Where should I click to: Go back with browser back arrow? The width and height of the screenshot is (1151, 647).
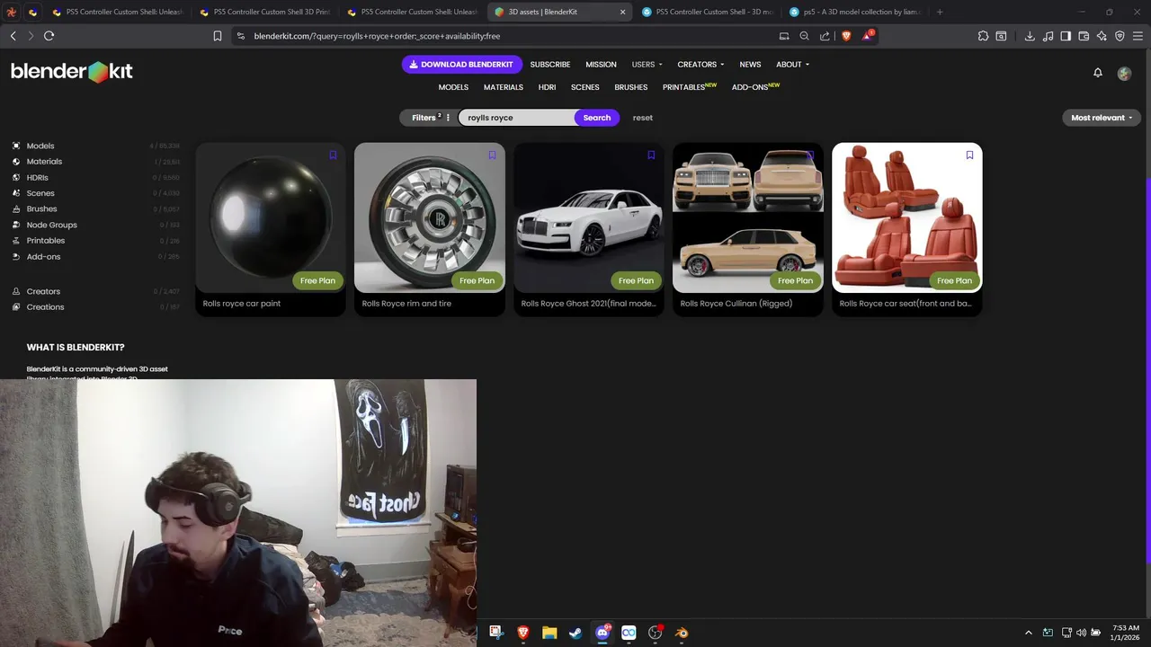click(13, 36)
